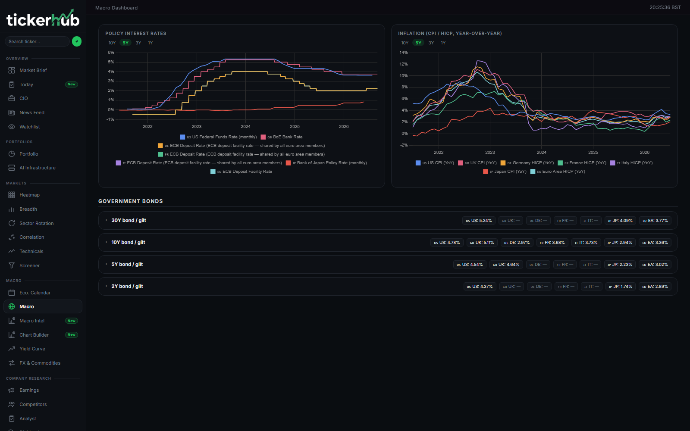Screen dimensions: 690x431
Task: Expand the 30Y bond / gilt row
Action: pyautogui.click(x=388, y=220)
